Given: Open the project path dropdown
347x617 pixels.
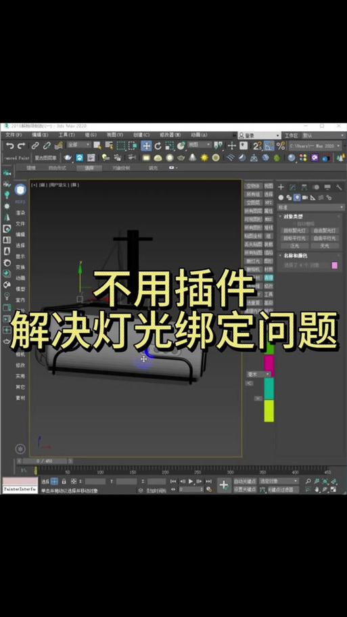Looking at the screenshot, I should (x=315, y=146).
